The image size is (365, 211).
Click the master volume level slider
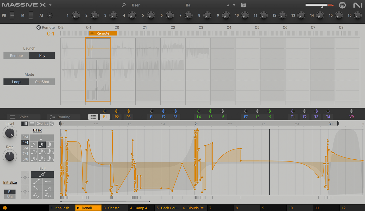click(x=319, y=5)
